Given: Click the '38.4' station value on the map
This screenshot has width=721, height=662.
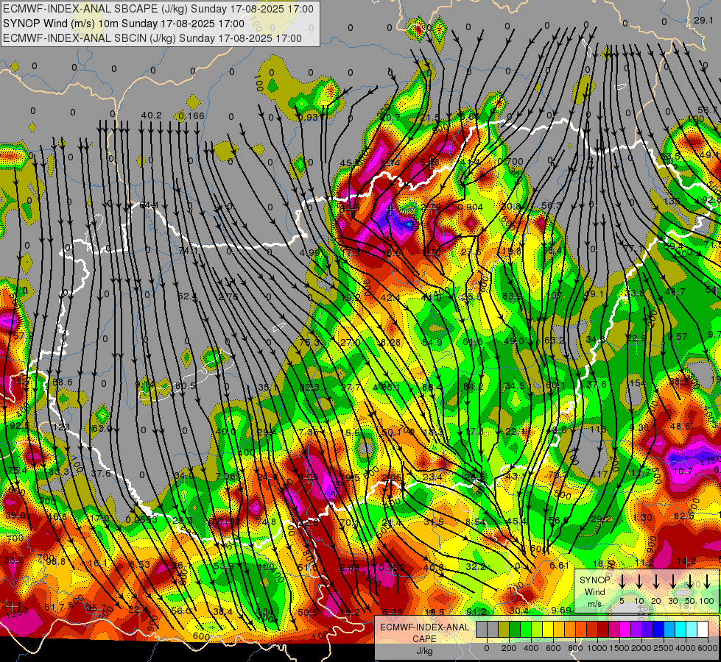Looking at the screenshot, I should (x=223, y=611).
